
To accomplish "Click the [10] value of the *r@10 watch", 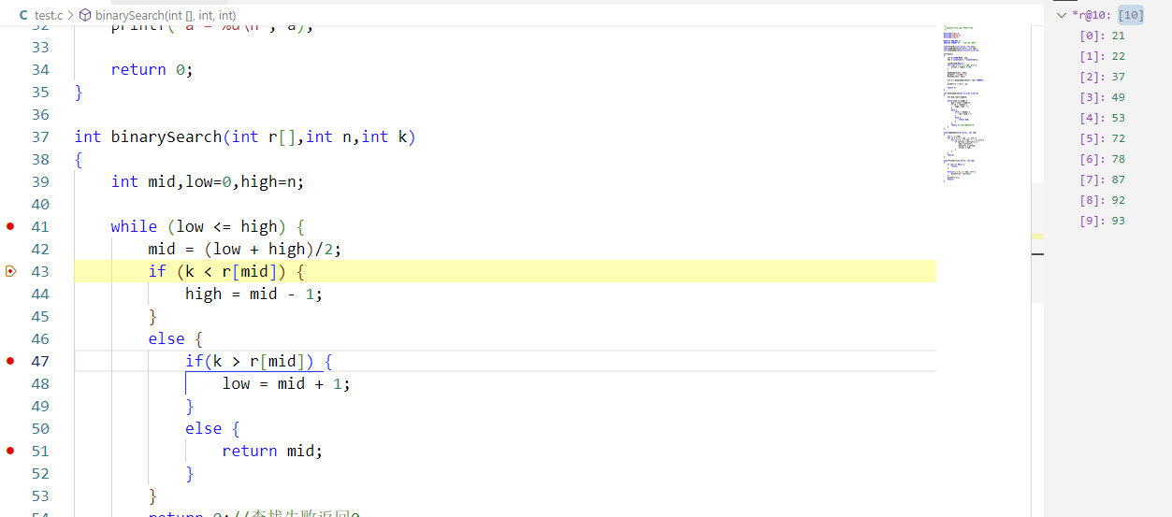I will 1131,15.
